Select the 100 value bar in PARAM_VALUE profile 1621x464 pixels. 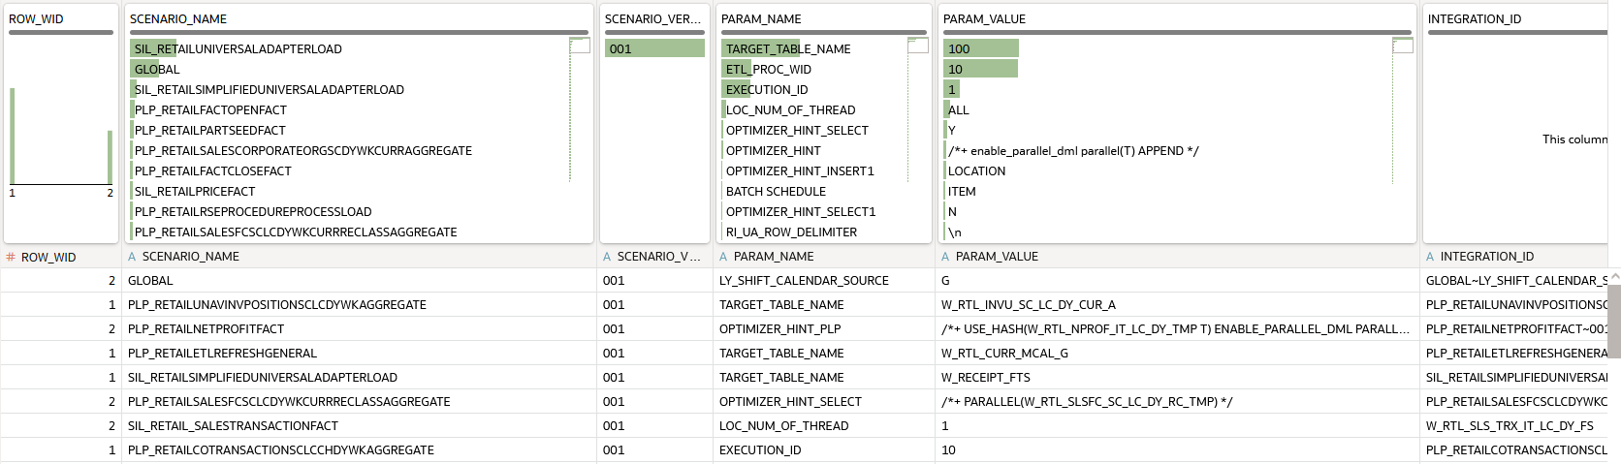(x=981, y=48)
